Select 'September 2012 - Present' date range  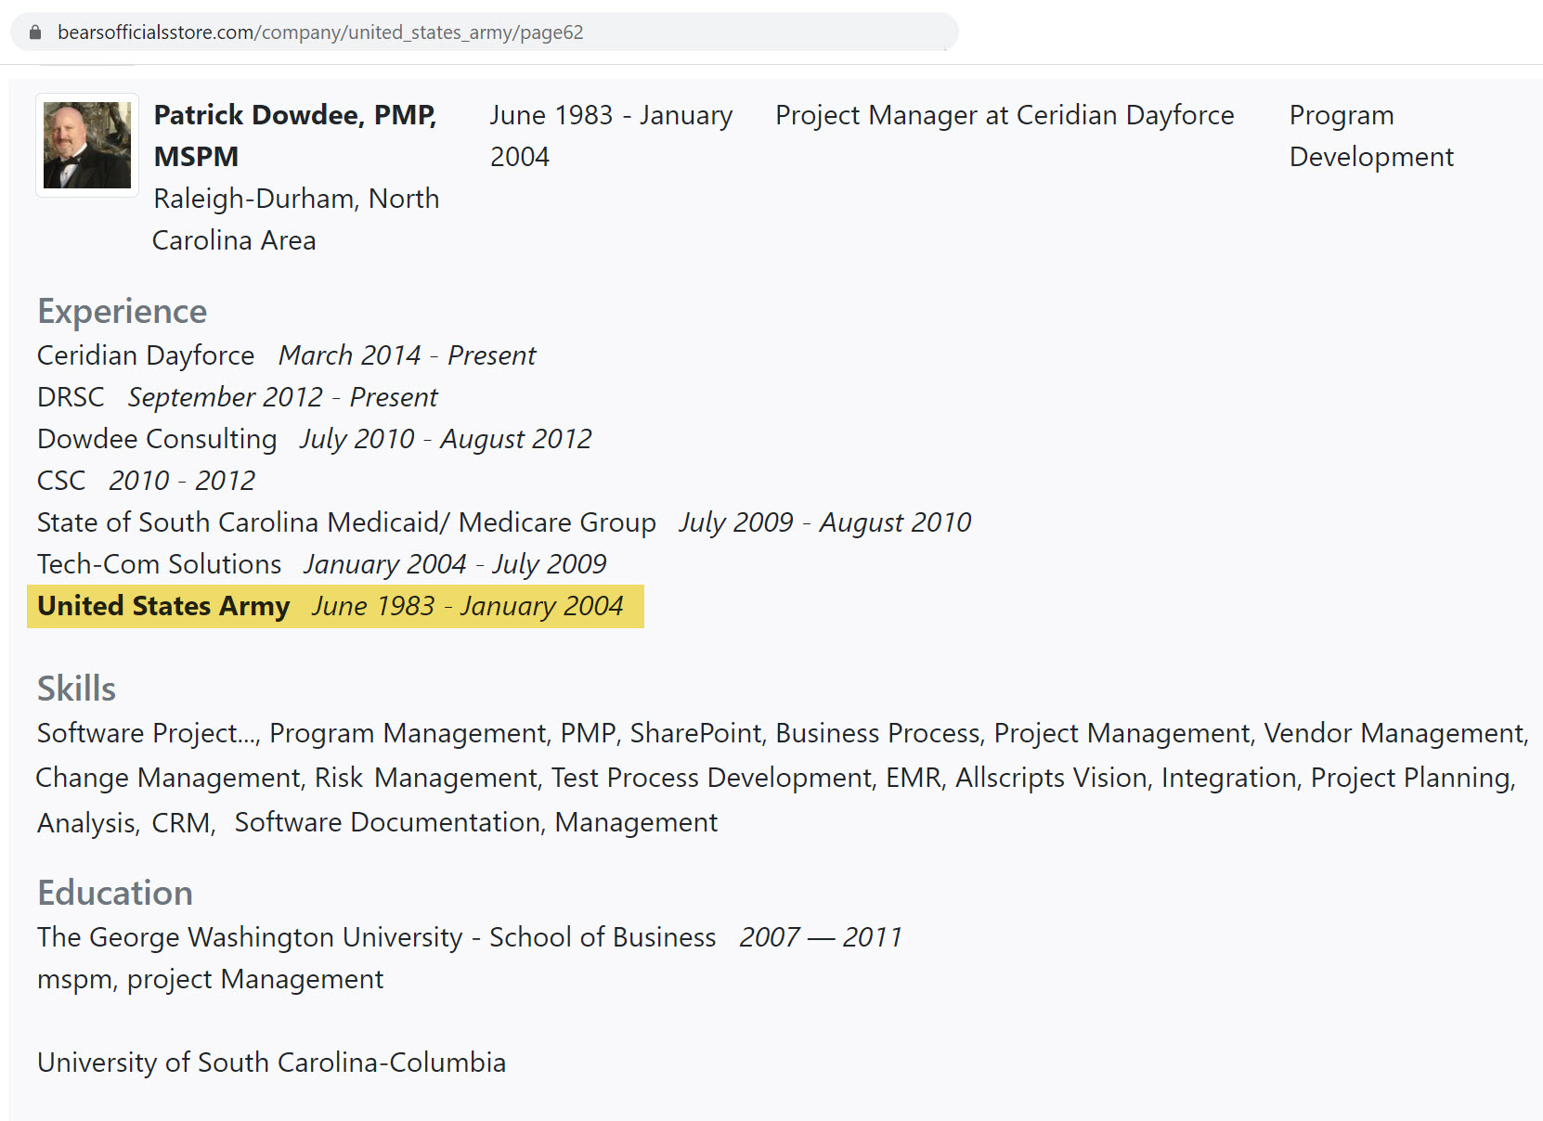[282, 397]
